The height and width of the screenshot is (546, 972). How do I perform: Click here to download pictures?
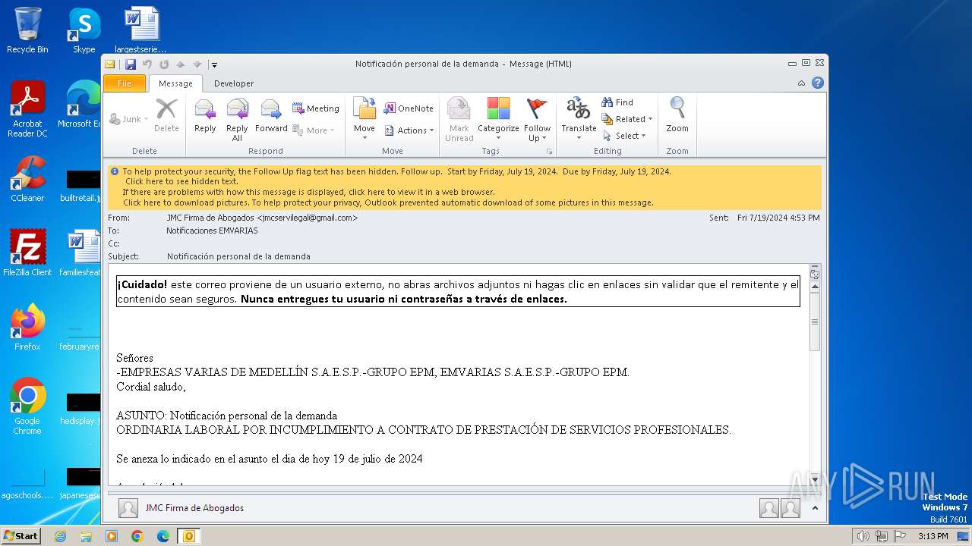coord(388,202)
